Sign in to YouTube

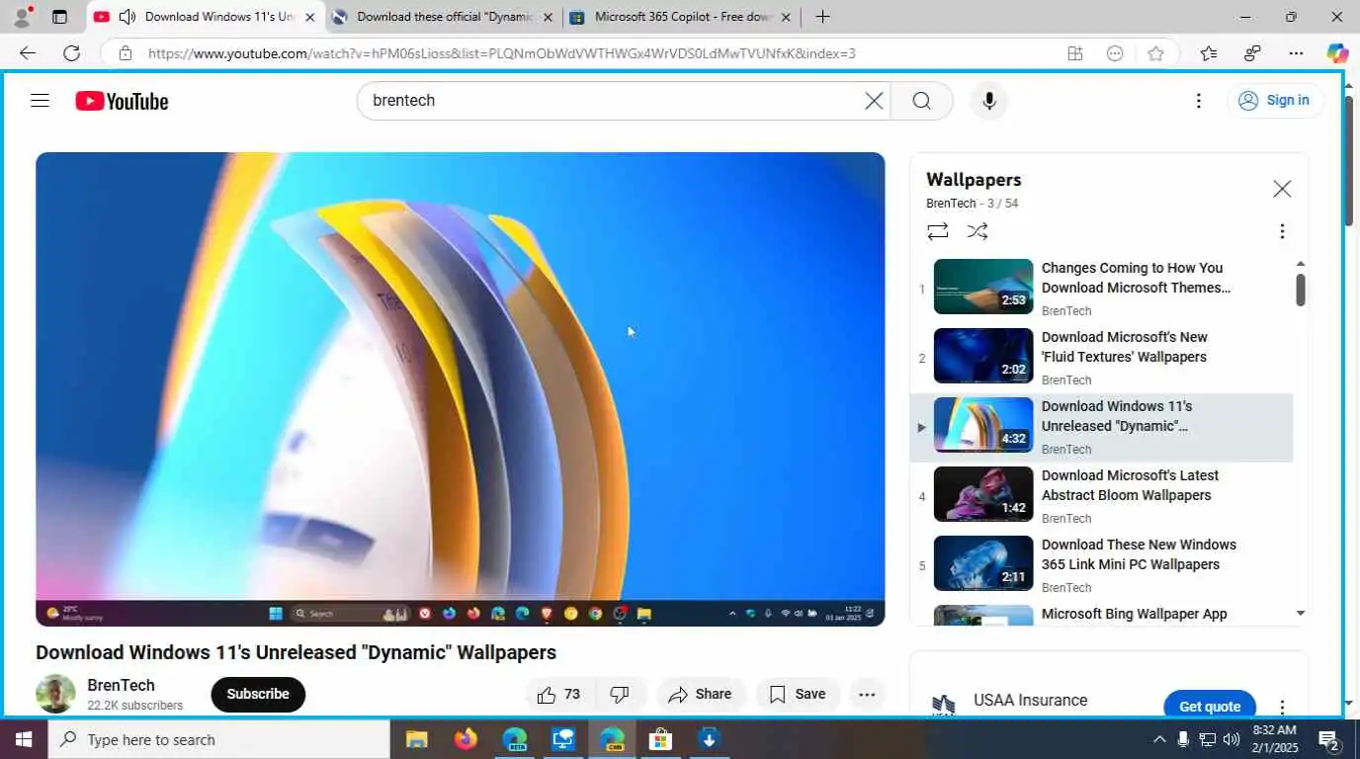click(1275, 100)
